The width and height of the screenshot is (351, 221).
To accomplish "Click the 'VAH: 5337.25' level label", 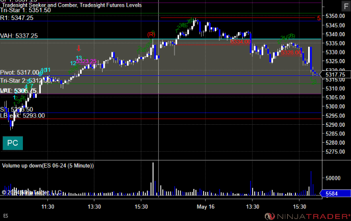I will (x=19, y=36).
